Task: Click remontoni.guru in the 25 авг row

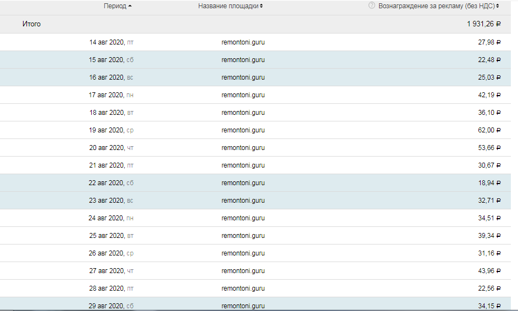Action: point(243,235)
